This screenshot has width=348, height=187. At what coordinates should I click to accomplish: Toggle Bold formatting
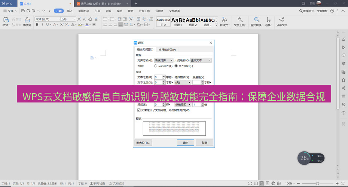pos(37,25)
